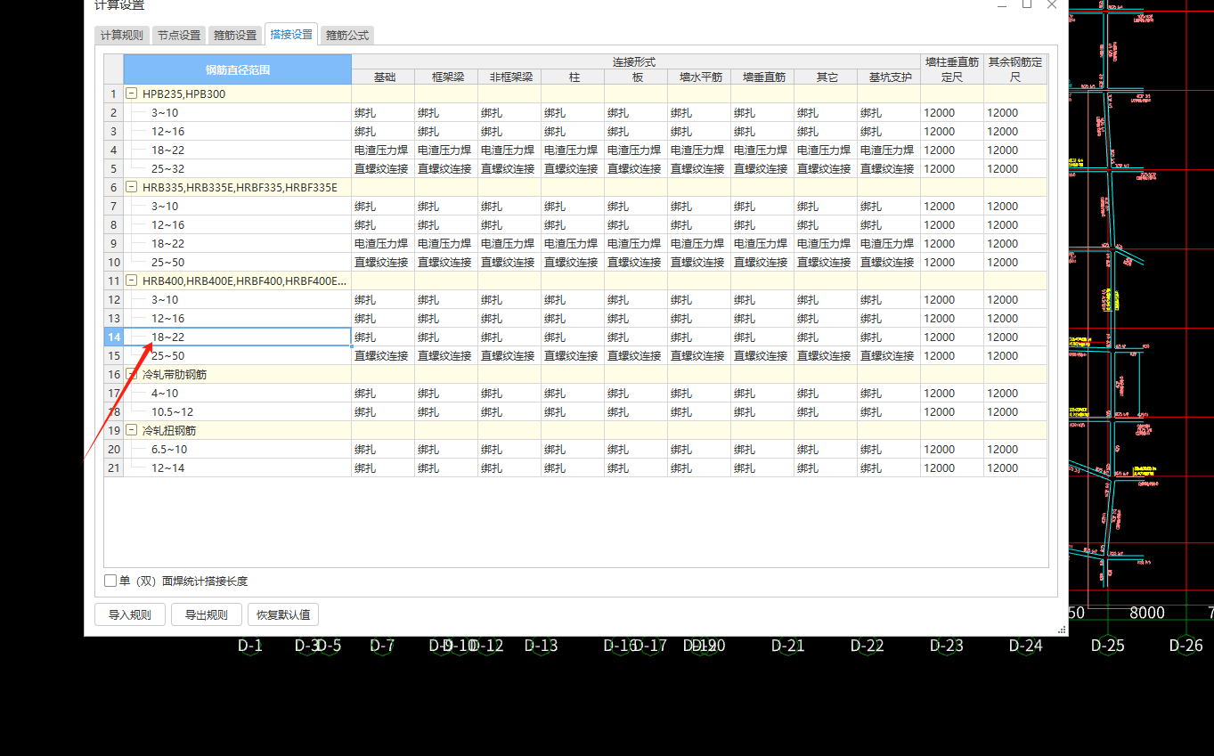Select the 6.5~10 row
Viewport: 1214px width, 756px height.
[238, 449]
